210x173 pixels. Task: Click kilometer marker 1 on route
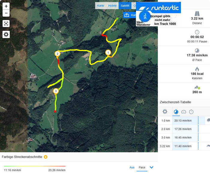tap(108, 53)
